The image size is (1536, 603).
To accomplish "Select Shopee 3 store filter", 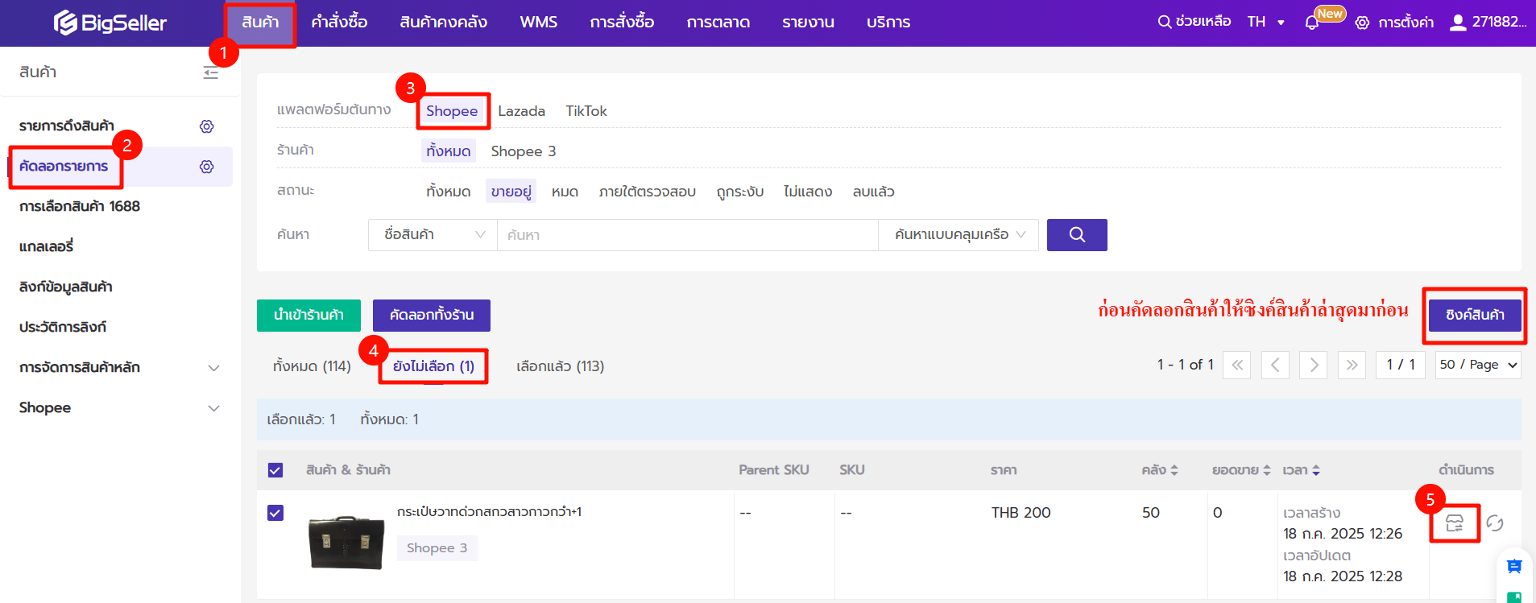I will coord(523,151).
